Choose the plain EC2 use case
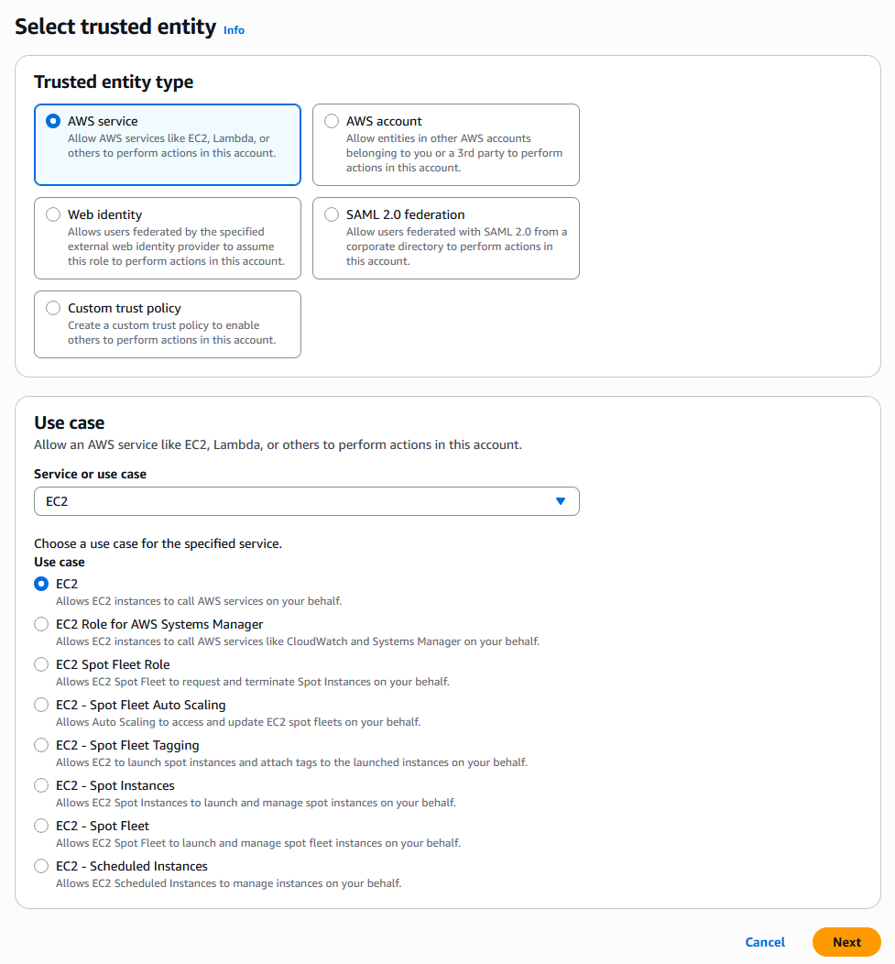895x964 pixels. pos(41,584)
